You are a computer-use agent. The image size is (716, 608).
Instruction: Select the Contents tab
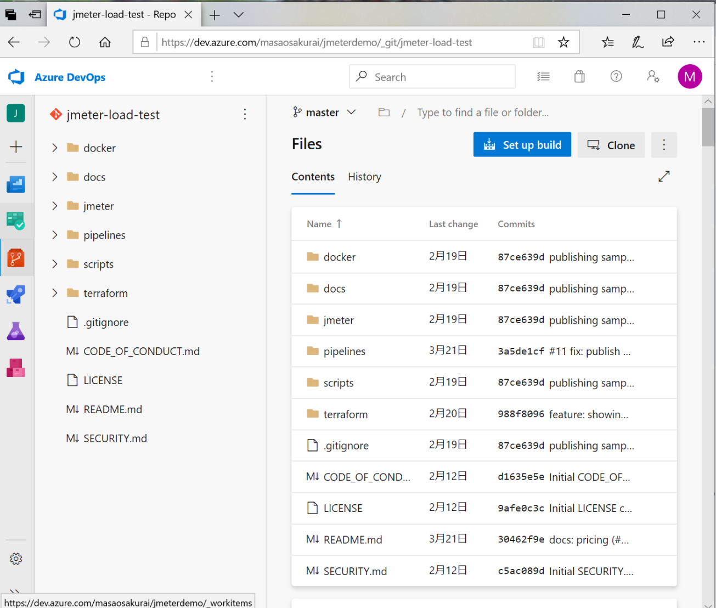coord(313,177)
